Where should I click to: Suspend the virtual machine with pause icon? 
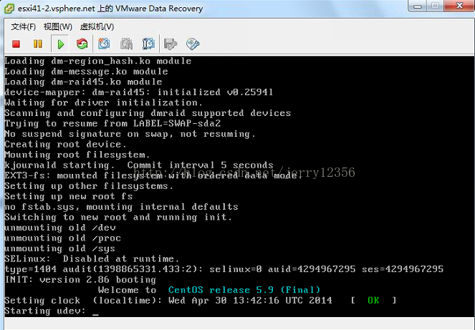[37, 44]
